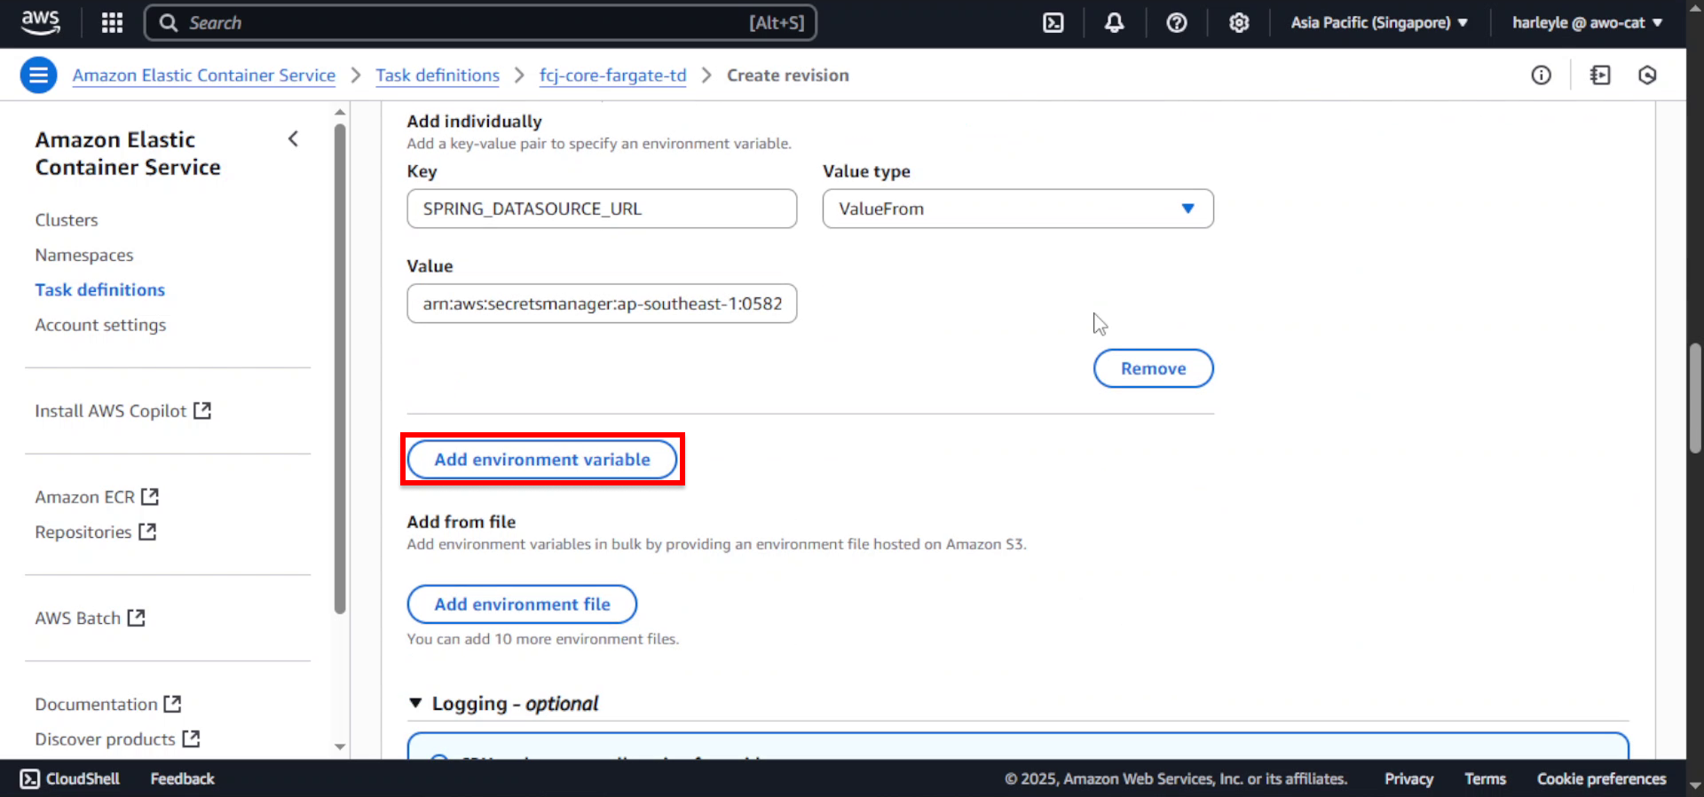The image size is (1704, 797).
Task: Open the Privacy footer link
Action: (x=1408, y=779)
